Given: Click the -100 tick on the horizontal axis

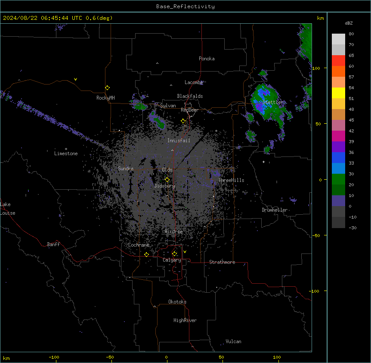Looking at the screenshot, I should 54,357.
